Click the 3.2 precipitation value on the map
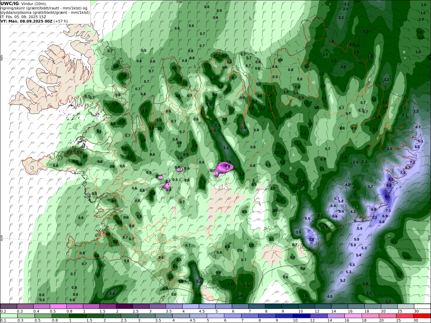Viewport: 431px width, 323px height. coord(226,148)
